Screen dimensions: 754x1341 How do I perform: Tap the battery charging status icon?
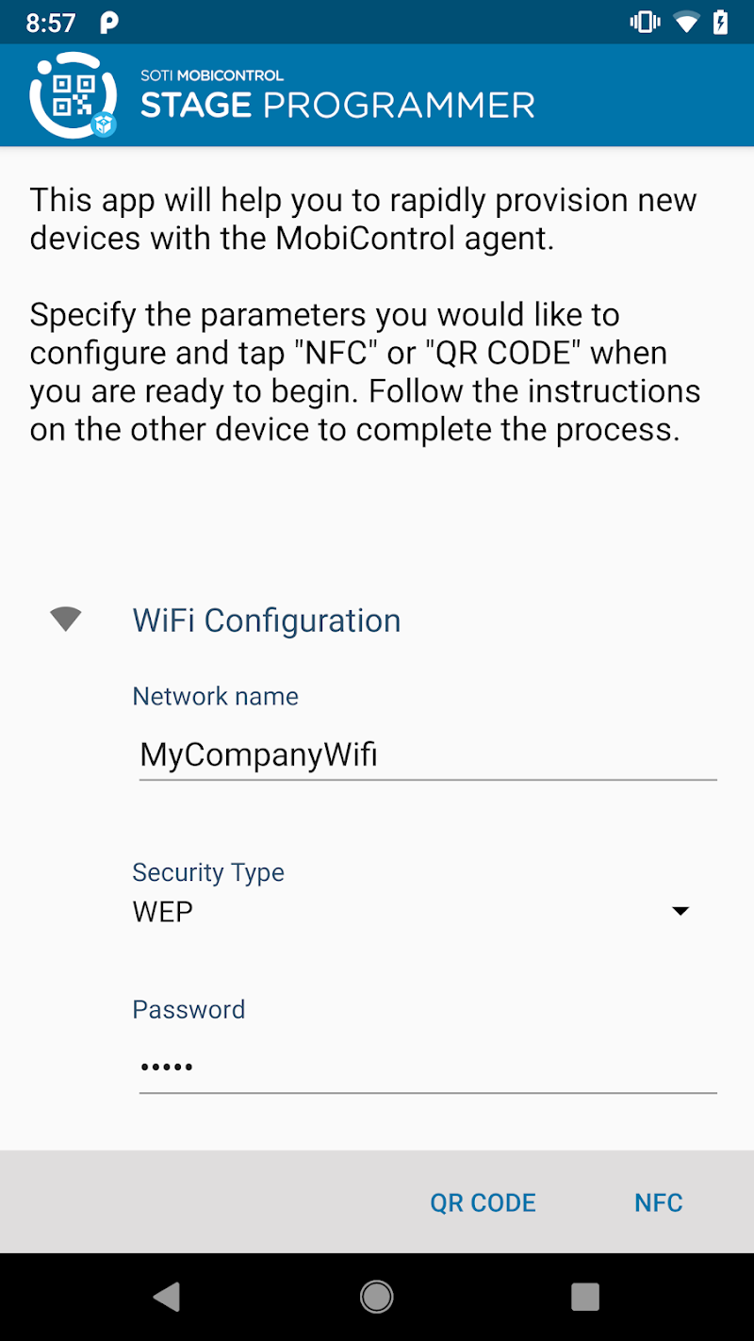tap(721, 23)
